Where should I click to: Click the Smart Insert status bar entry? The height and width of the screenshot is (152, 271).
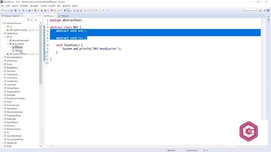192,150
